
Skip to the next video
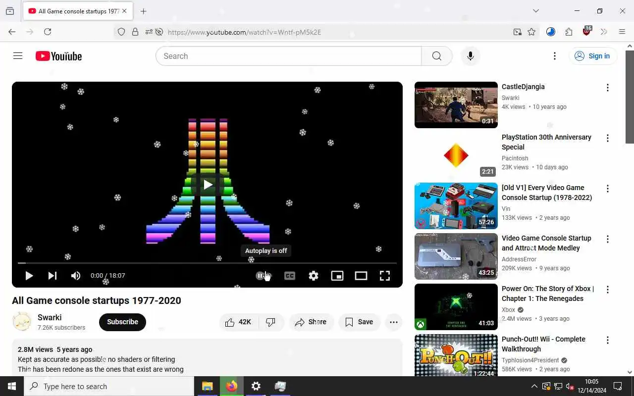(53, 276)
